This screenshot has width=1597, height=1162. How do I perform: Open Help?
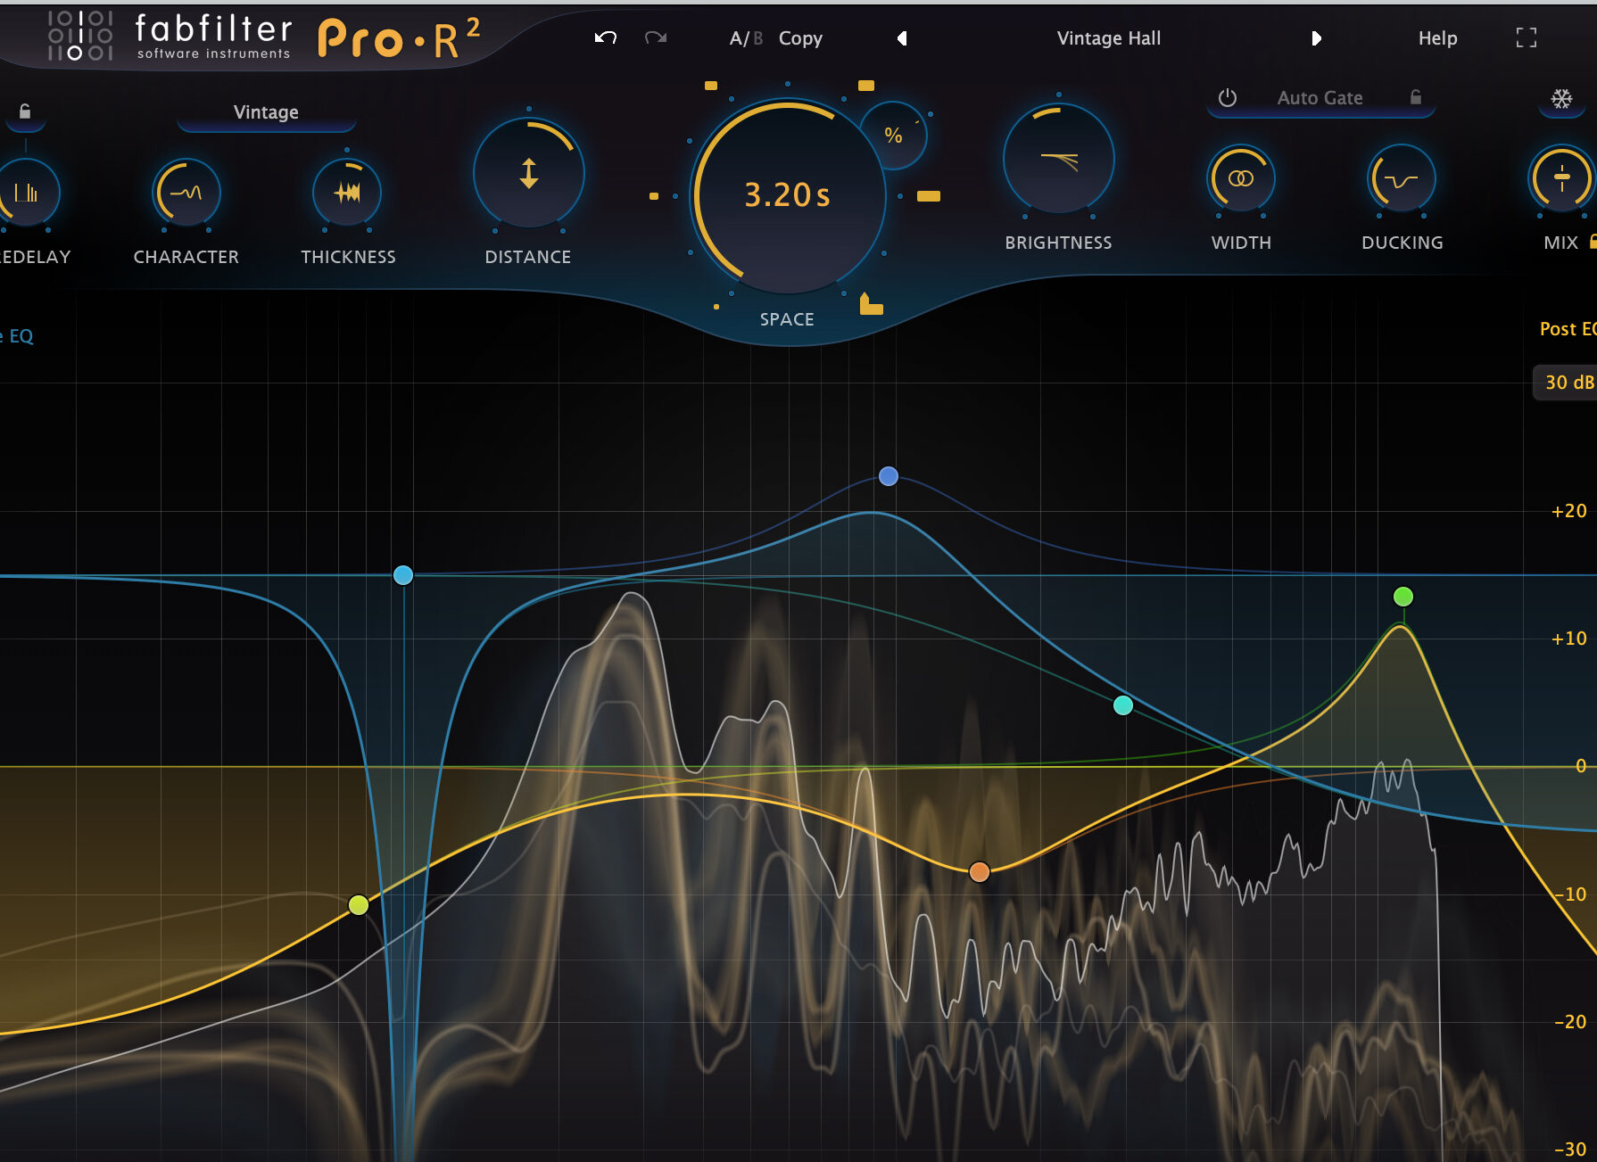[x=1436, y=38]
